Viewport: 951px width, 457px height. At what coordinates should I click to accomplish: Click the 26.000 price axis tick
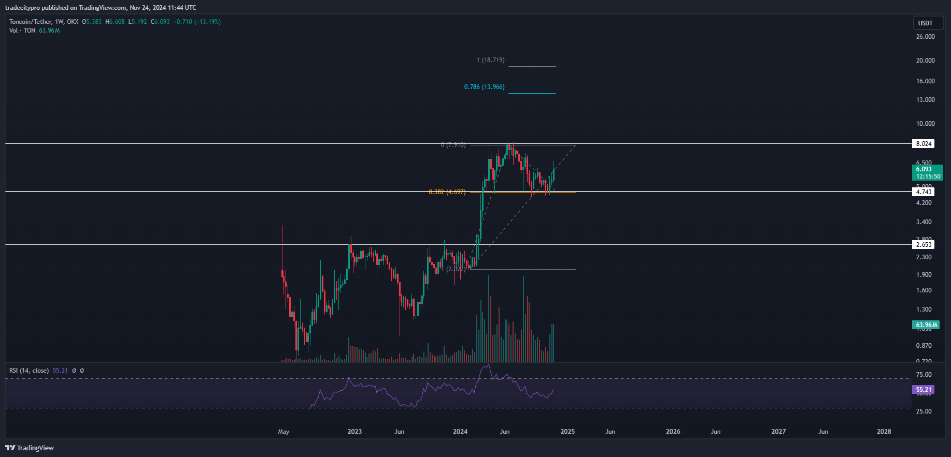[926, 37]
